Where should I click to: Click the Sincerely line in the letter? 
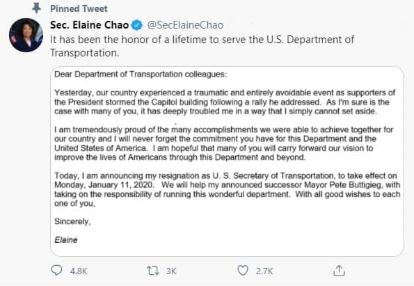coord(72,221)
